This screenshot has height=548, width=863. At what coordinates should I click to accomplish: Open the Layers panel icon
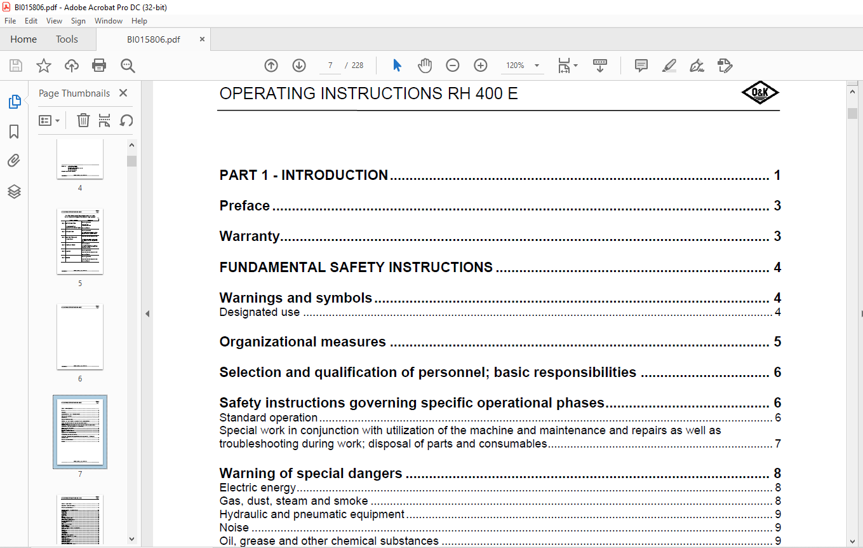(14, 191)
